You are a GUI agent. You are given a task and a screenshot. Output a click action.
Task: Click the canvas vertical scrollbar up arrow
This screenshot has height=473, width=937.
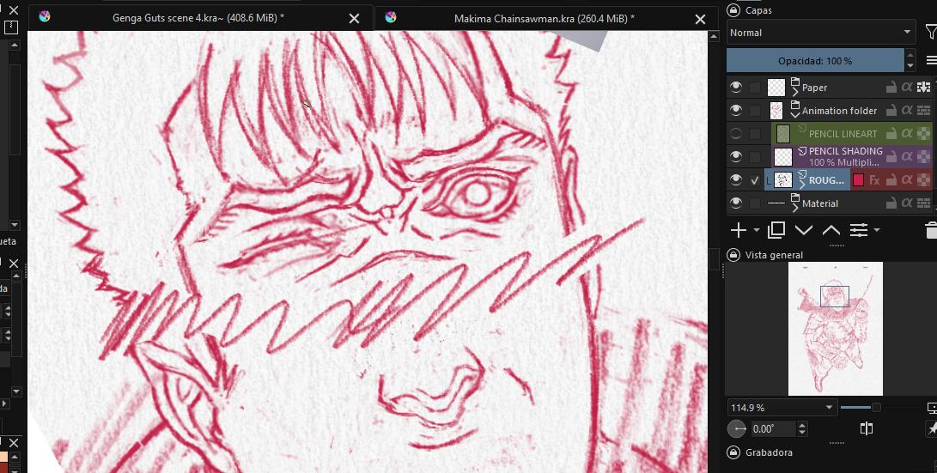(x=714, y=36)
